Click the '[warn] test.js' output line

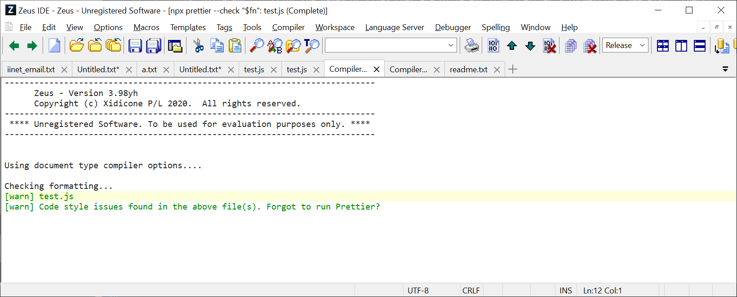point(39,197)
